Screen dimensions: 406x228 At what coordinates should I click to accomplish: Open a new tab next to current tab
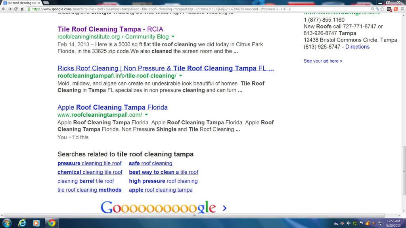pyautogui.click(x=46, y=3)
